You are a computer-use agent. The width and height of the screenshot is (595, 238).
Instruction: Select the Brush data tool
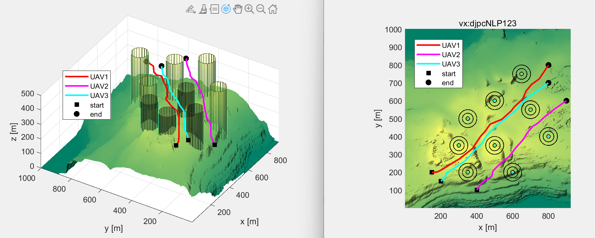pyautogui.click(x=203, y=9)
